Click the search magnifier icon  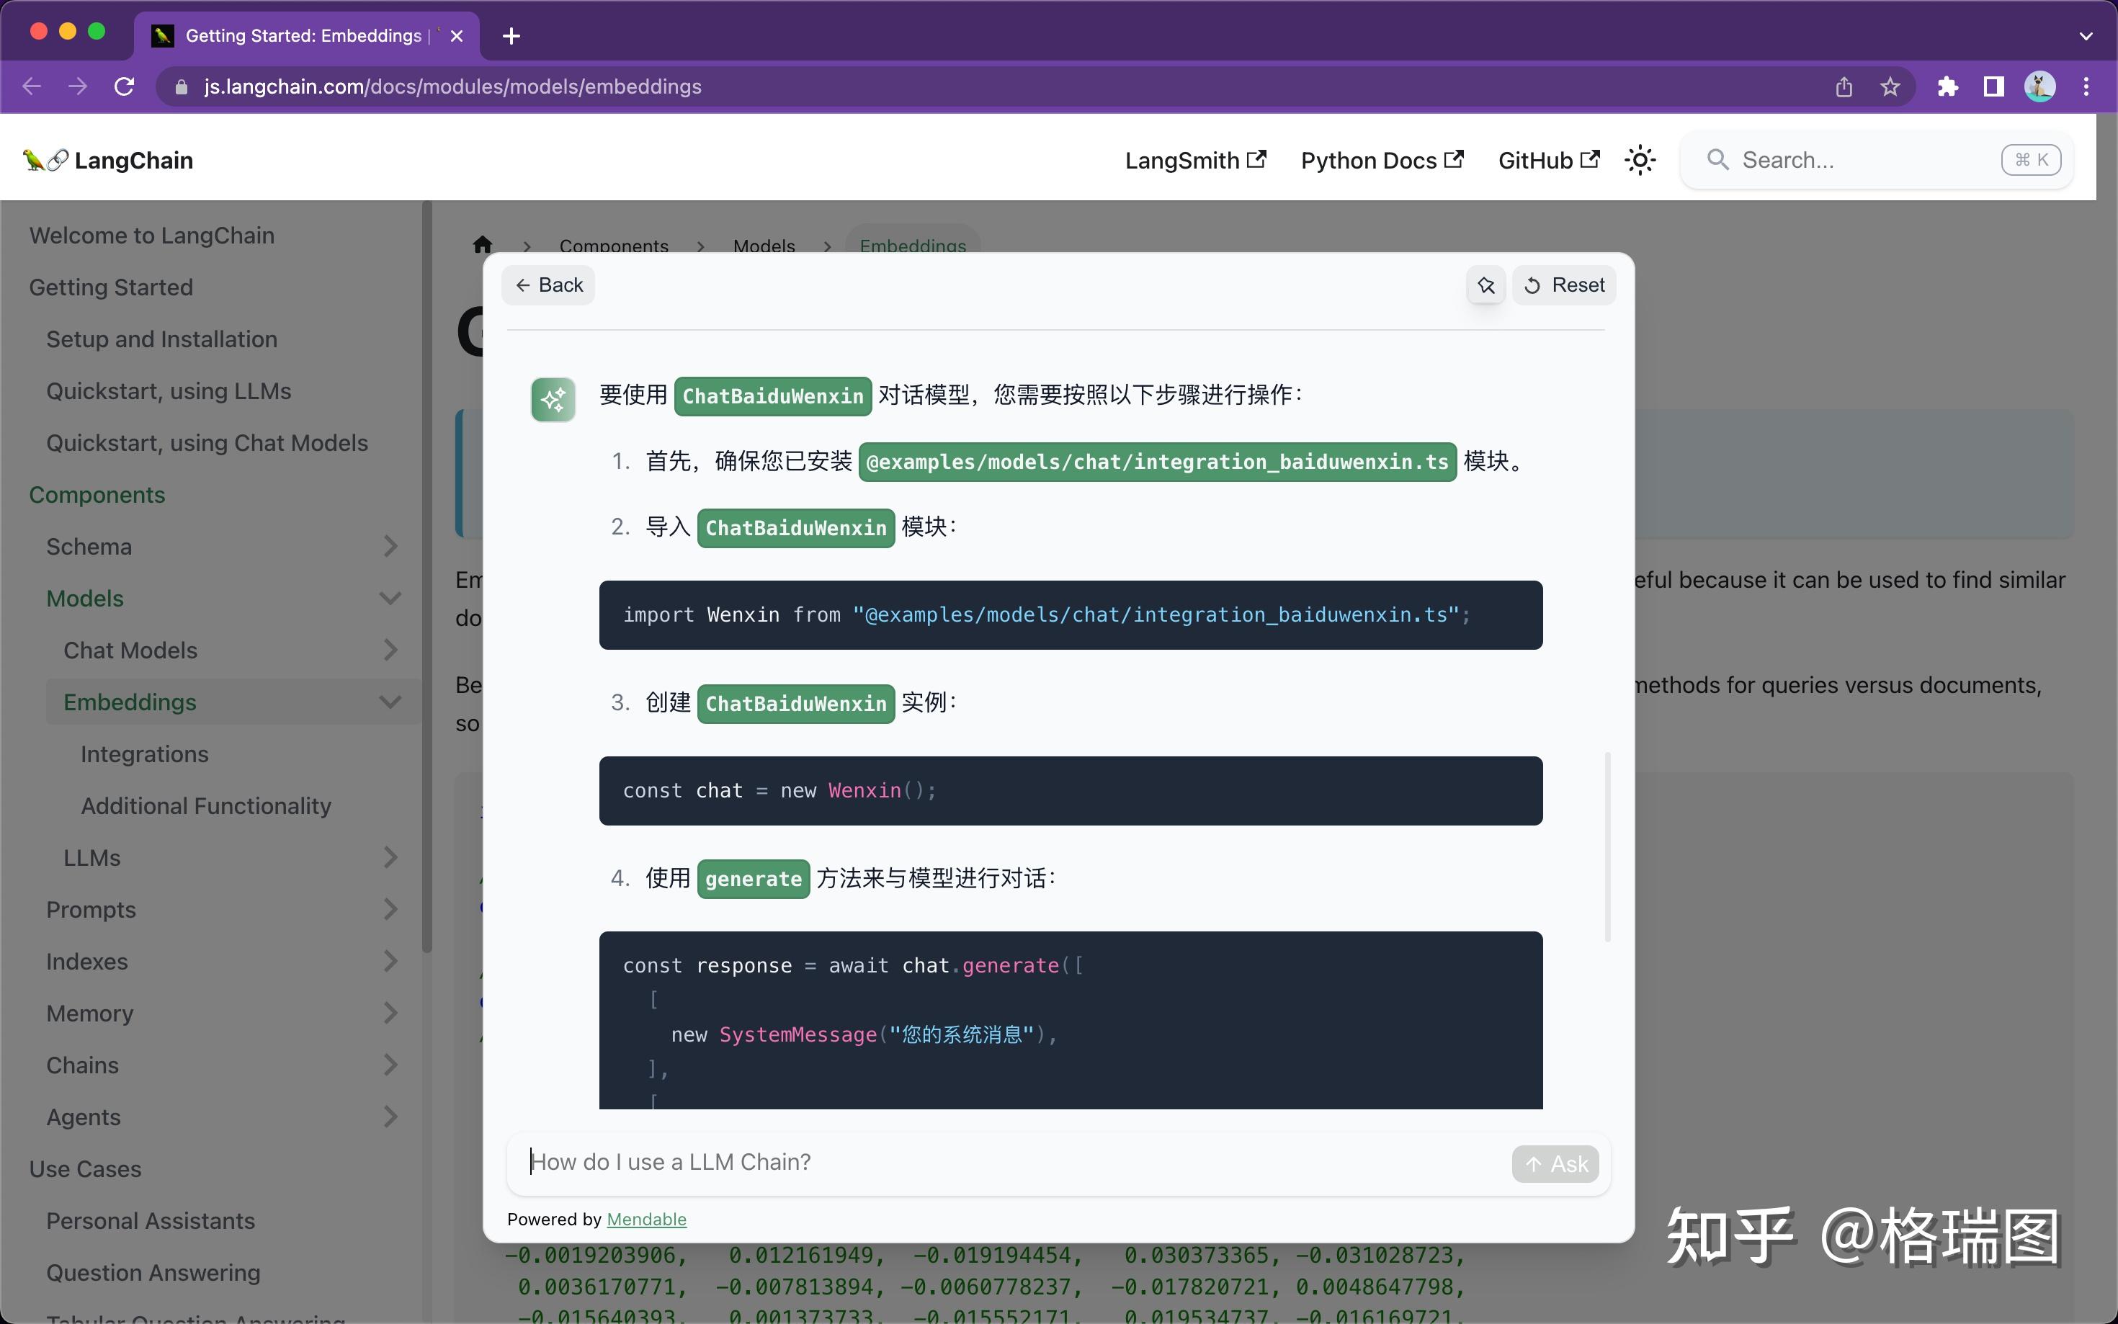point(1717,160)
